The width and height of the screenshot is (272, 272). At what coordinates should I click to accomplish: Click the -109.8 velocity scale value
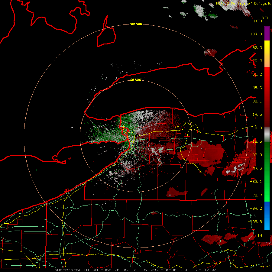pos(255,222)
